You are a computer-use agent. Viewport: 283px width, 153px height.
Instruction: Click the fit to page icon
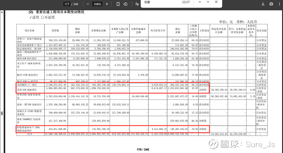[117, 4]
